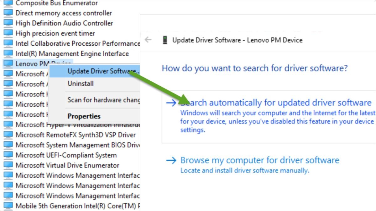Select the Mobile 5th Generation Intel Core icon

click(x=8, y=206)
